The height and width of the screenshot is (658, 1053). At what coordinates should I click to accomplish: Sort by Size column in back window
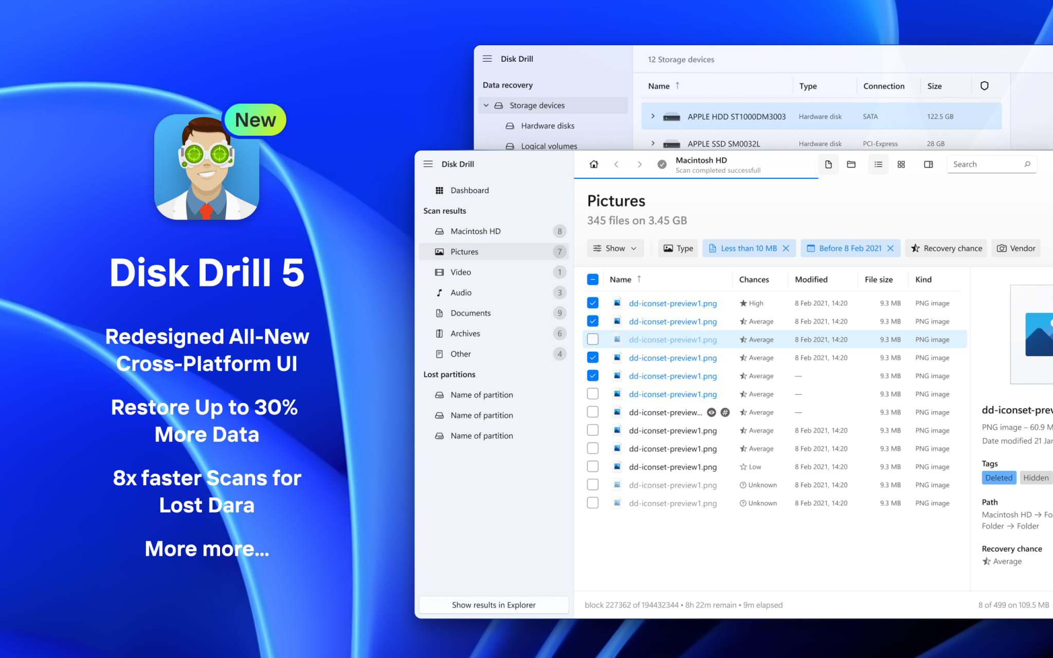click(x=934, y=86)
